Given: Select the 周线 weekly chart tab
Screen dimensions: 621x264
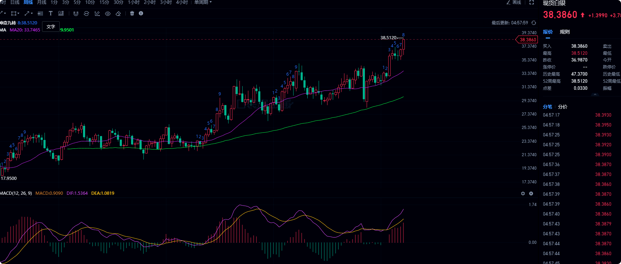Looking at the screenshot, I should pos(28,2).
